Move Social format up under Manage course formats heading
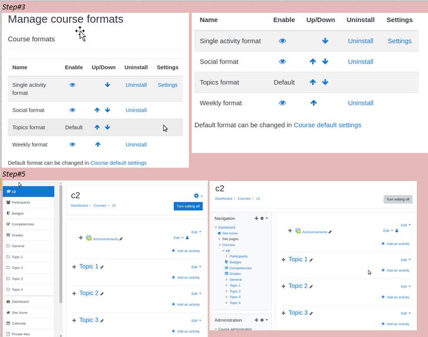The height and width of the screenshot is (337, 428). pos(97,110)
